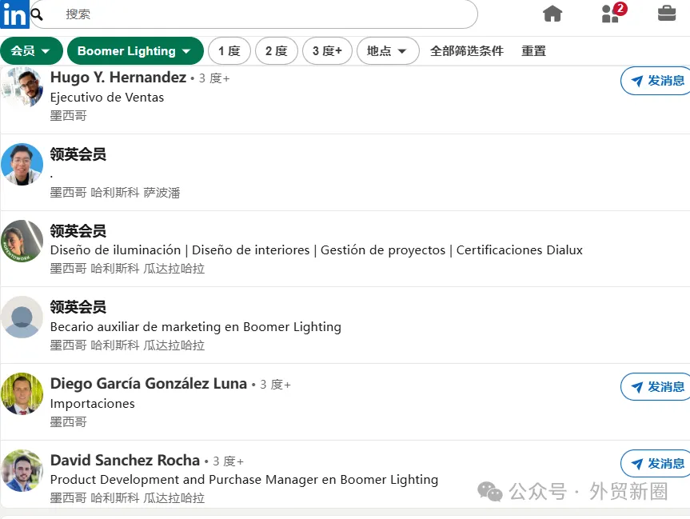Click default avatar of marketing Becario member
Viewport: 690px width, 519px height.
click(x=22, y=317)
